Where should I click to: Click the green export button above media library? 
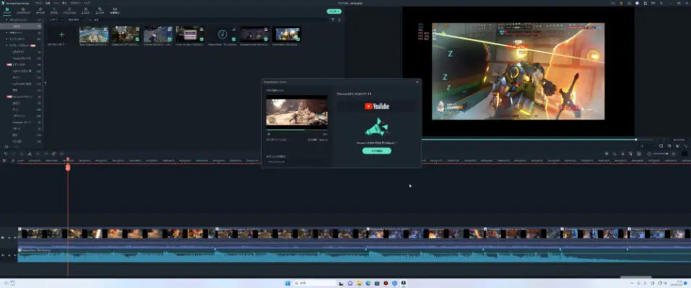pos(334,11)
